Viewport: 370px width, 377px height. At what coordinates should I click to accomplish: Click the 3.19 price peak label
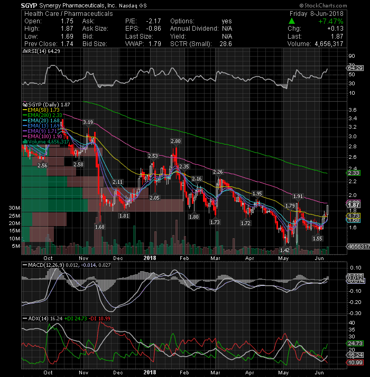tap(88, 122)
